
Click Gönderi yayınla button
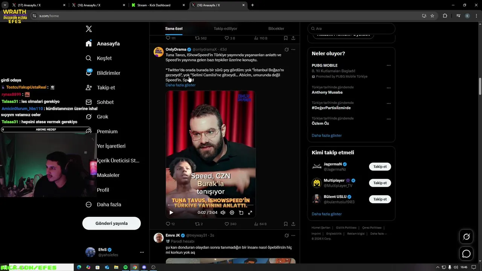pos(111,223)
